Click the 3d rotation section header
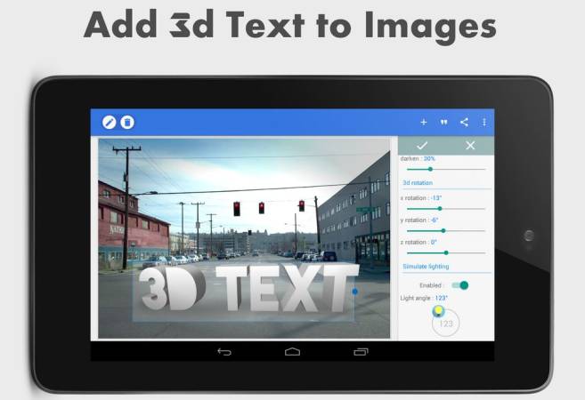This screenshot has height=400, width=585. (418, 183)
